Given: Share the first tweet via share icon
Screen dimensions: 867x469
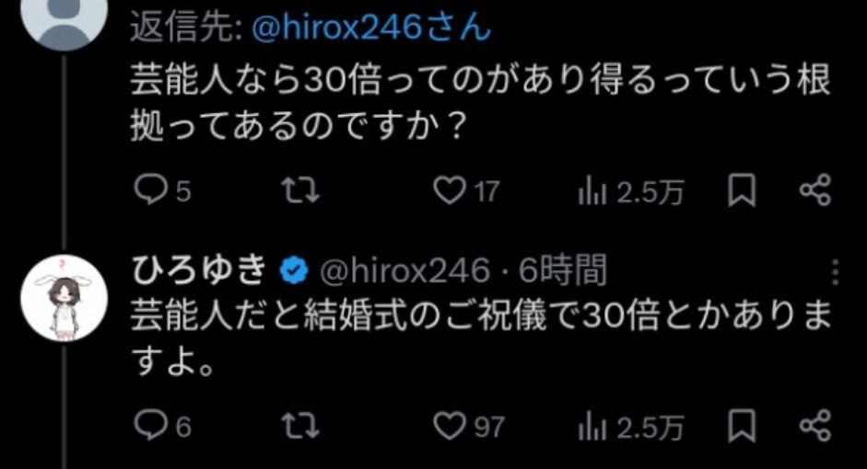Looking at the screenshot, I should pyautogui.click(x=815, y=191).
